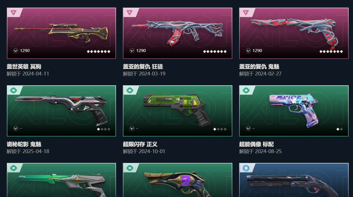This screenshot has width=353, height=197.
Task: Click the VP currency icon beside 1290 on 盖世英雄 冥驹
Action: tap(16, 51)
